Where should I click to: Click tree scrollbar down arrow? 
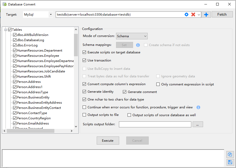pyautogui.click(x=76, y=127)
